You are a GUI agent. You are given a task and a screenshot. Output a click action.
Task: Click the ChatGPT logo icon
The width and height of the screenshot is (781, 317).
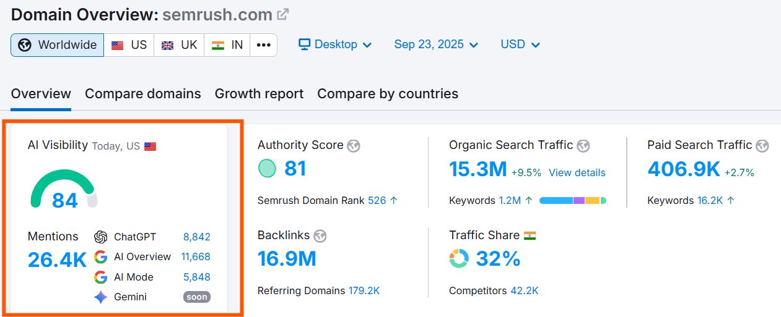pyautogui.click(x=101, y=237)
